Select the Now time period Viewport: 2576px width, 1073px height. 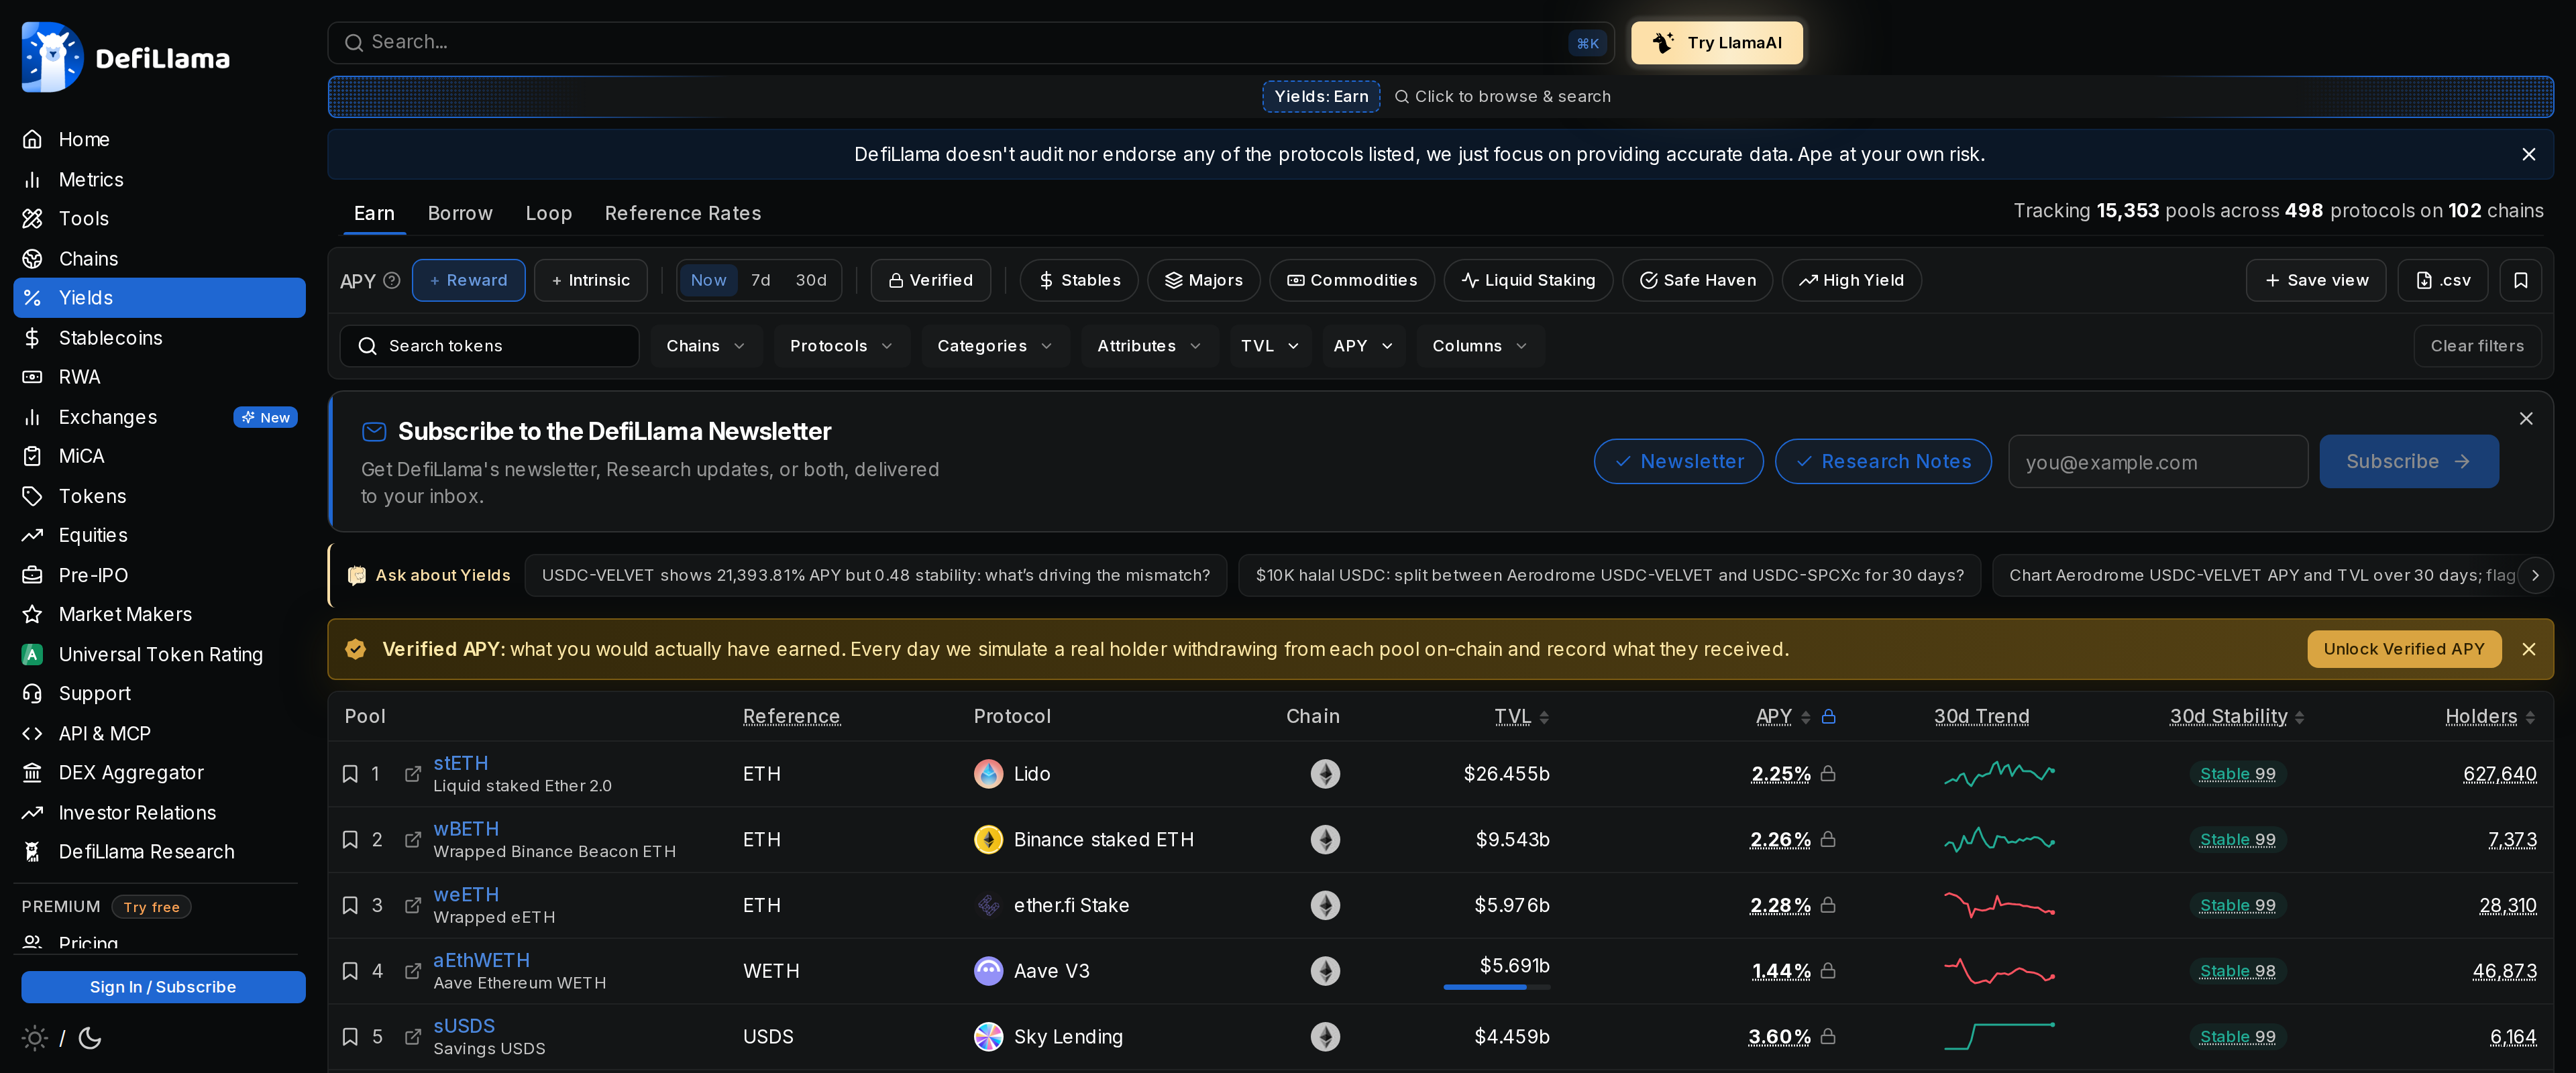tap(708, 281)
